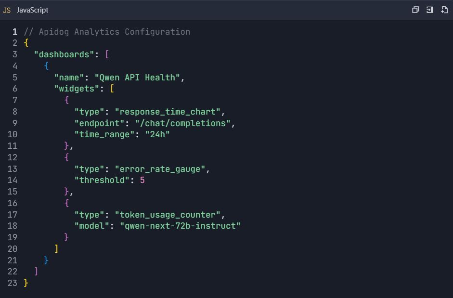Click the insert-at-cursor icon
This screenshot has width=453, height=298.
click(430, 10)
